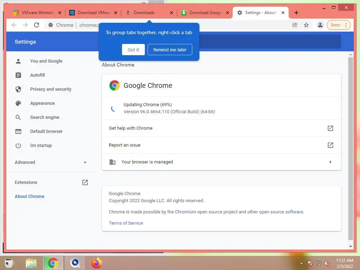
Task: Click the Advanced dropdown arrow
Action: click(x=85, y=162)
